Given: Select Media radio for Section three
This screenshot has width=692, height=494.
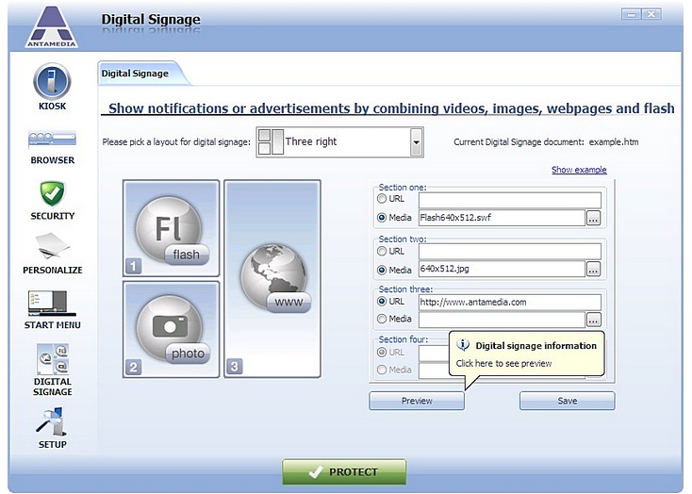Looking at the screenshot, I should click(382, 319).
